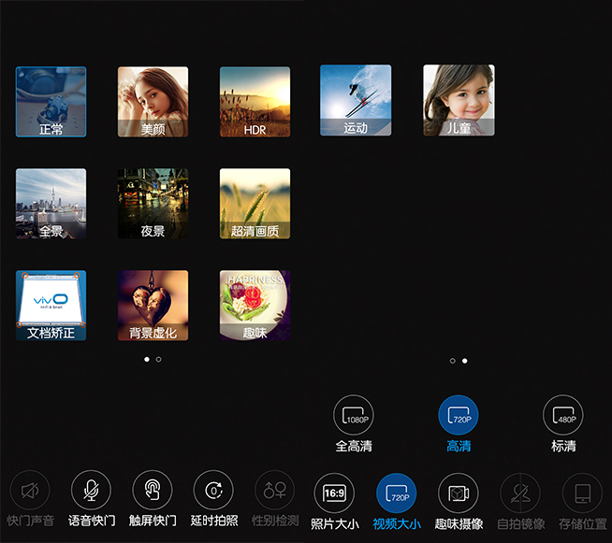The image size is (612, 543).
Task: Tap the gender detection (性别检测) icon
Action: tap(275, 491)
